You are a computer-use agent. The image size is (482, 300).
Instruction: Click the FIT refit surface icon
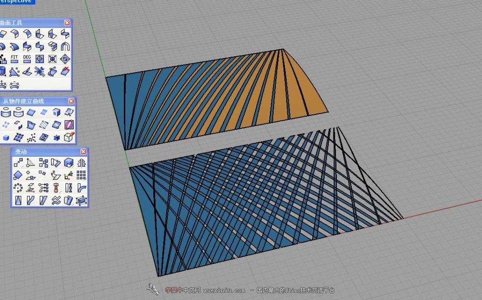tap(14, 59)
